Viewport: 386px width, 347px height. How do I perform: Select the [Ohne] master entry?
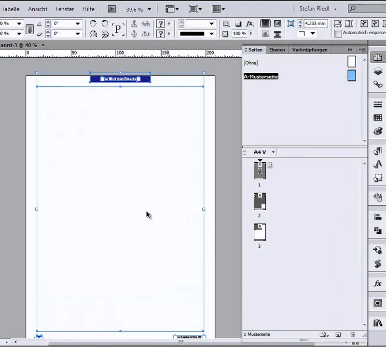(250, 63)
